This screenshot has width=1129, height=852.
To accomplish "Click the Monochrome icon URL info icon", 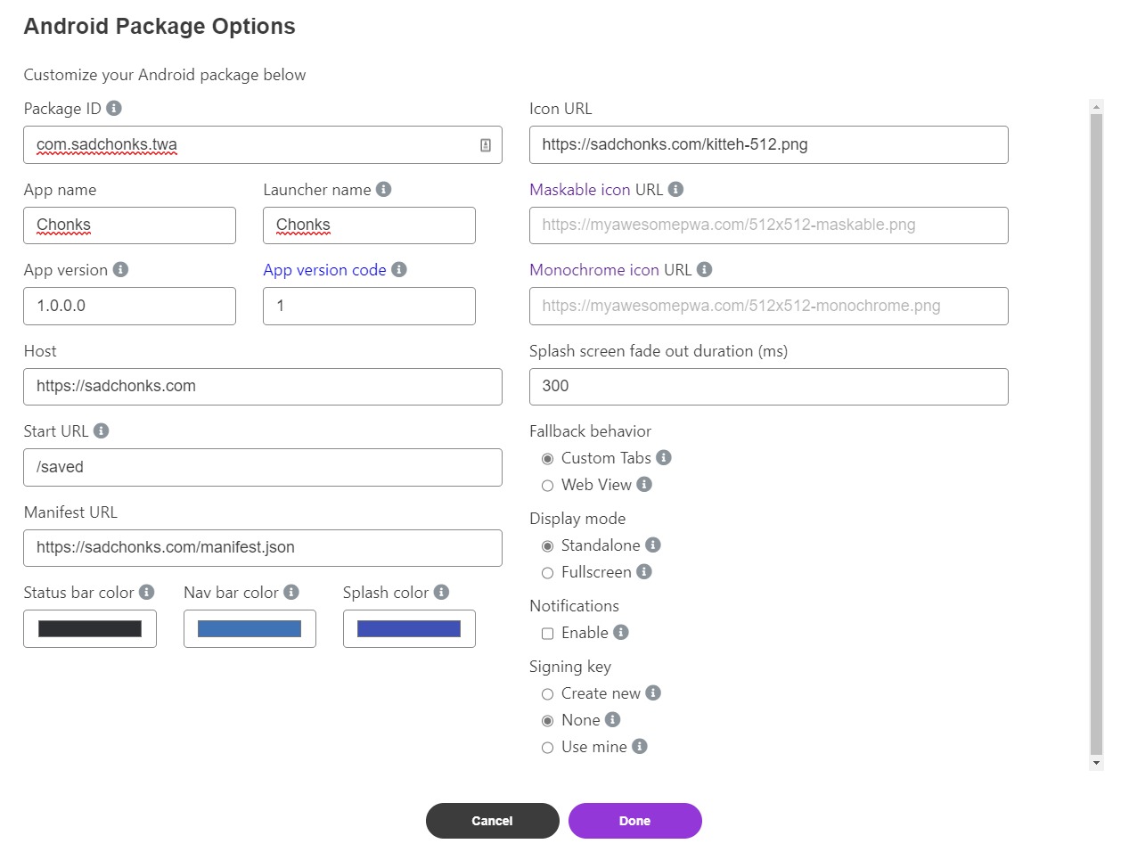I will point(704,269).
